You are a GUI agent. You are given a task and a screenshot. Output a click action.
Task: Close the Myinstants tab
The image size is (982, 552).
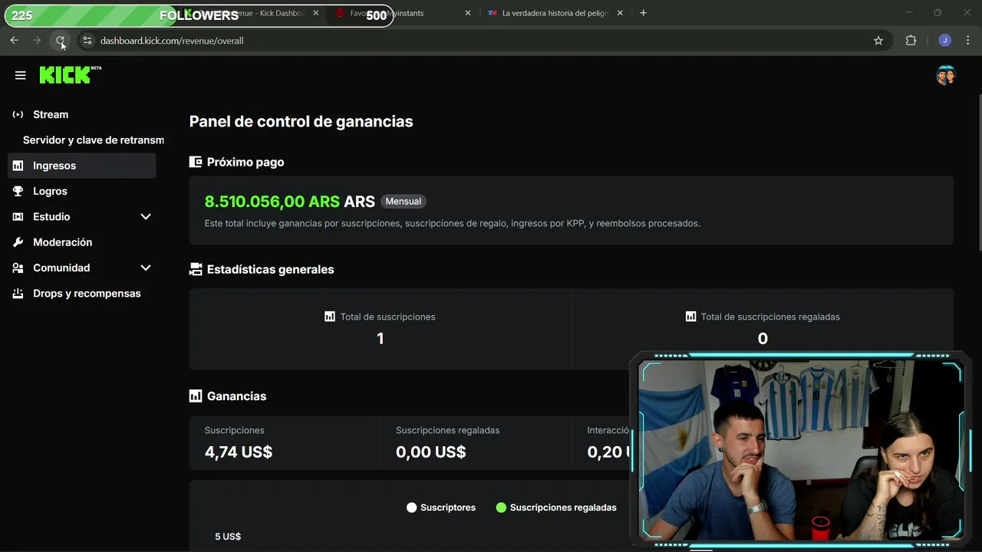tap(467, 13)
